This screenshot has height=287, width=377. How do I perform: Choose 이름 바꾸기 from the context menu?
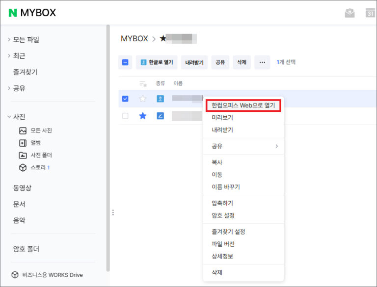pos(226,187)
